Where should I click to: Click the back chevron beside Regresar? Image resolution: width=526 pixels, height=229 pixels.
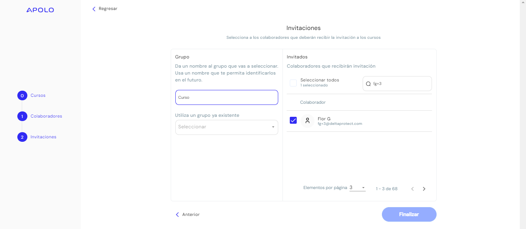coord(94,8)
